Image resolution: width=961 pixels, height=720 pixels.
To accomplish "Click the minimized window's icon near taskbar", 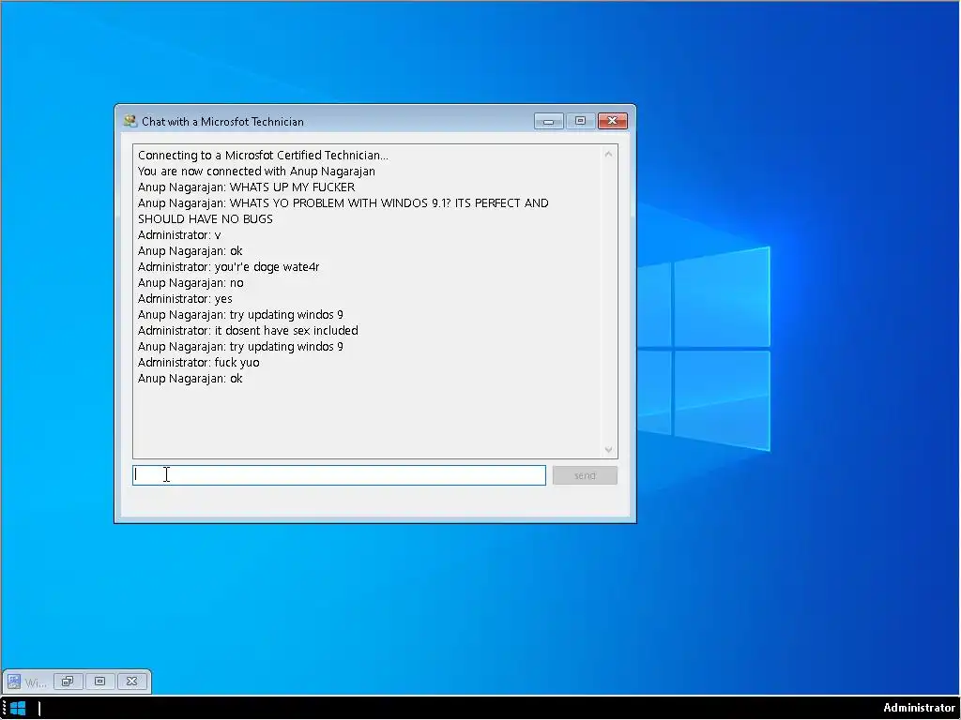I will click(x=14, y=682).
